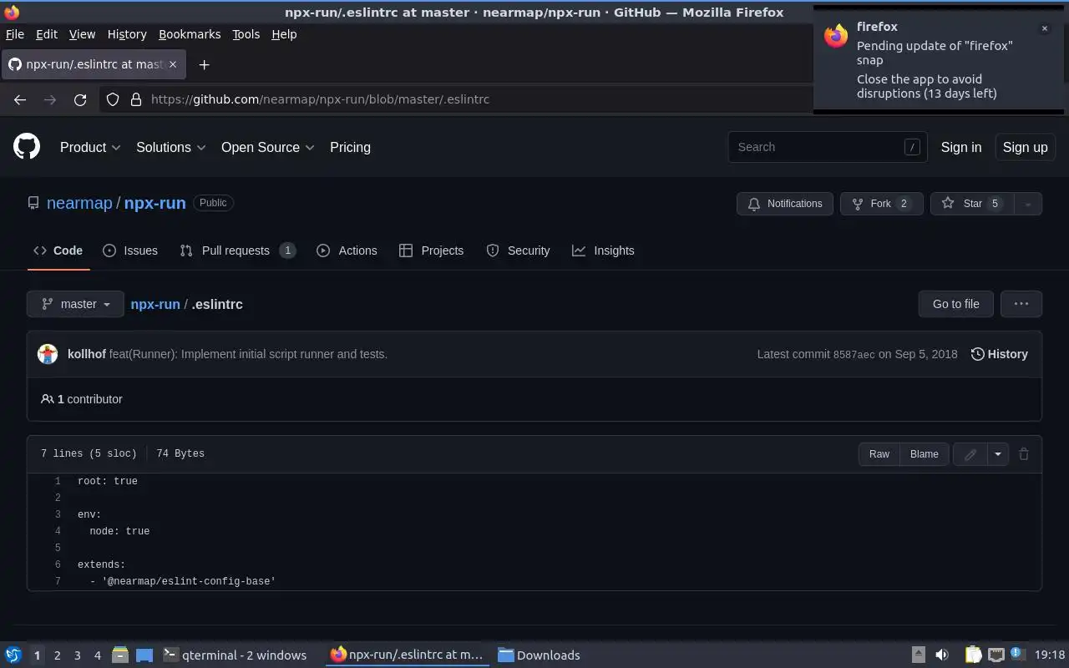Screen dimensions: 1069x668
Task: Star the npx-run repository
Action: pyautogui.click(x=972, y=204)
